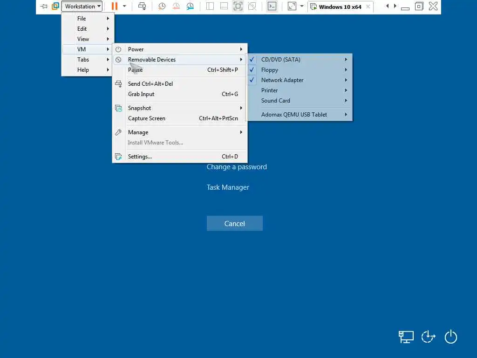The height and width of the screenshot is (358, 477).
Task: Expand the Snapshot submenu
Action: tap(180, 108)
